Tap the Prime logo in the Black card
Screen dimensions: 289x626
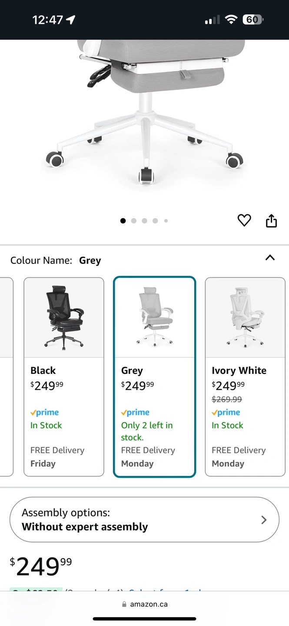click(44, 413)
